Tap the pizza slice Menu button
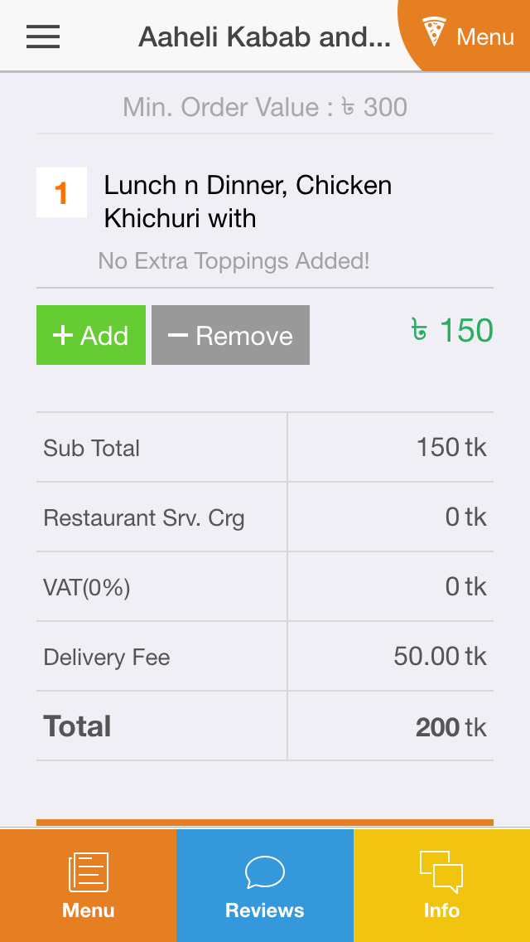530x942 pixels. (469, 36)
